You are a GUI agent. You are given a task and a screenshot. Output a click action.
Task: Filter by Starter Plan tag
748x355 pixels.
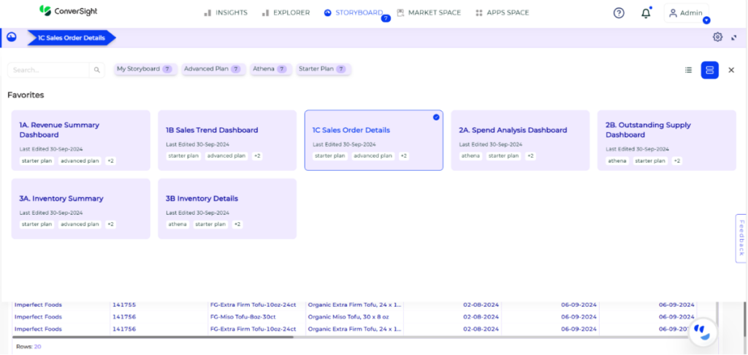coord(323,69)
